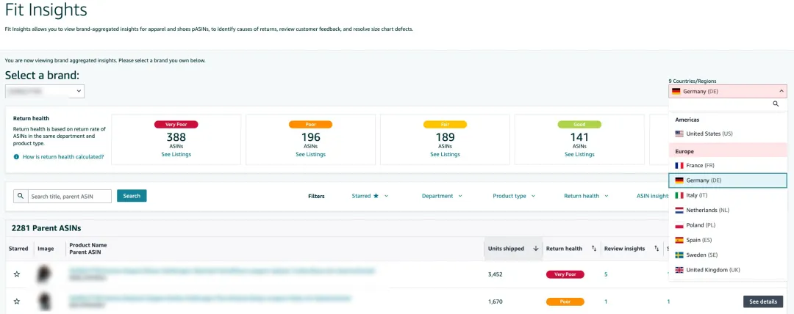The height and width of the screenshot is (314, 794).
Task: Expand the Product type filter
Action: click(x=514, y=196)
